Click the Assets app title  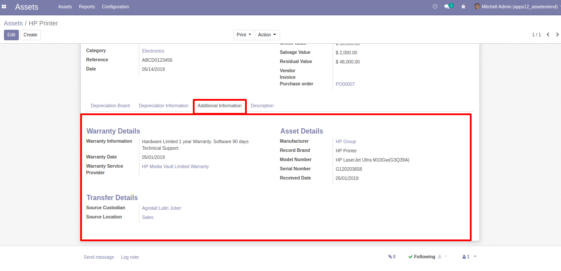point(27,7)
